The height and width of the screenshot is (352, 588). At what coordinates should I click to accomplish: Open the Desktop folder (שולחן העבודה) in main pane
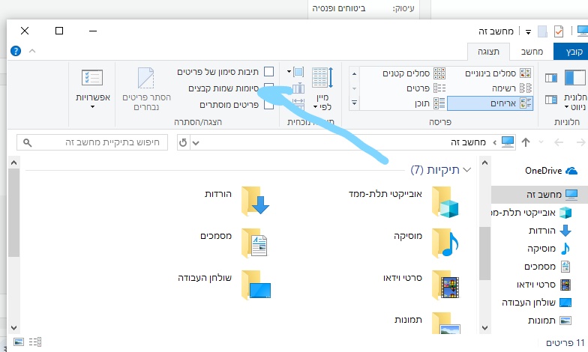[224, 285]
